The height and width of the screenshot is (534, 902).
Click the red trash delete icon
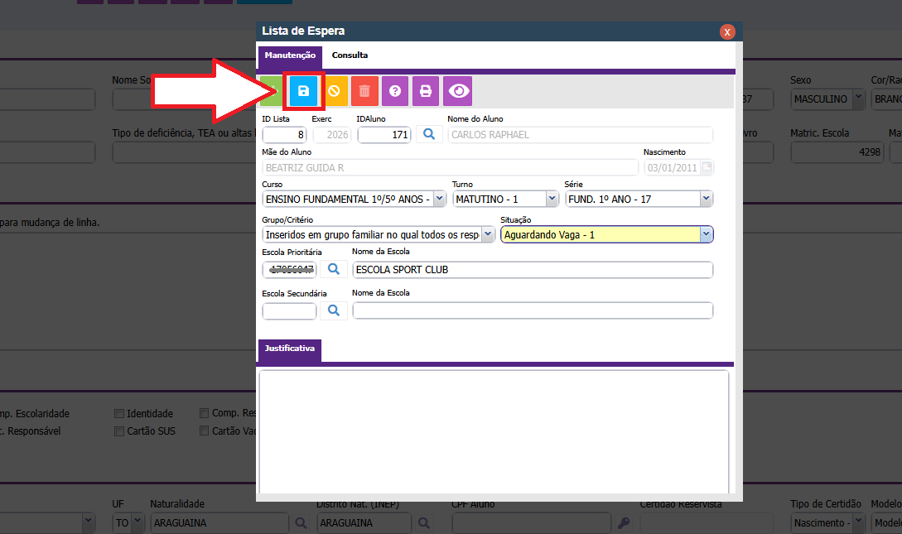pyautogui.click(x=364, y=91)
